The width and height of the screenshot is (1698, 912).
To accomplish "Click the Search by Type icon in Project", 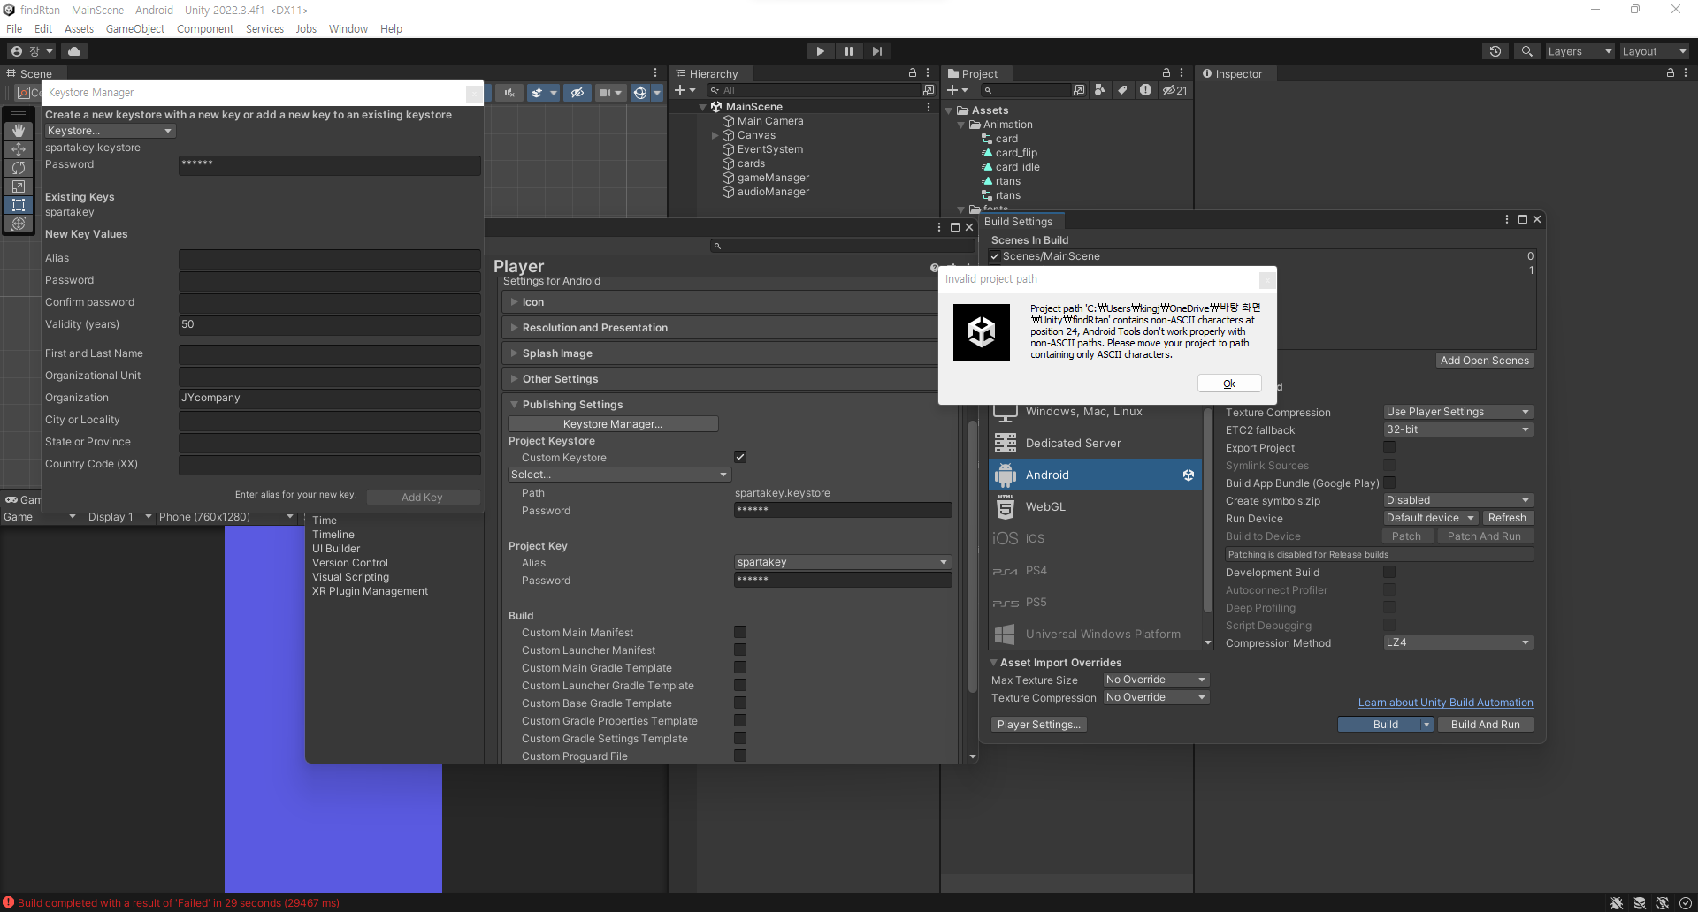I will [1099, 90].
